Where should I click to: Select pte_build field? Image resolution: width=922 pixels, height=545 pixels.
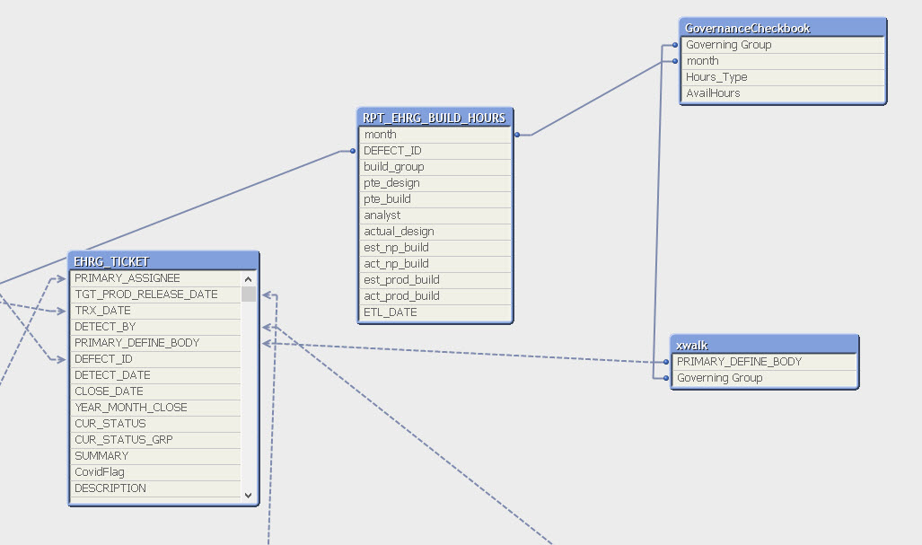[435, 199]
